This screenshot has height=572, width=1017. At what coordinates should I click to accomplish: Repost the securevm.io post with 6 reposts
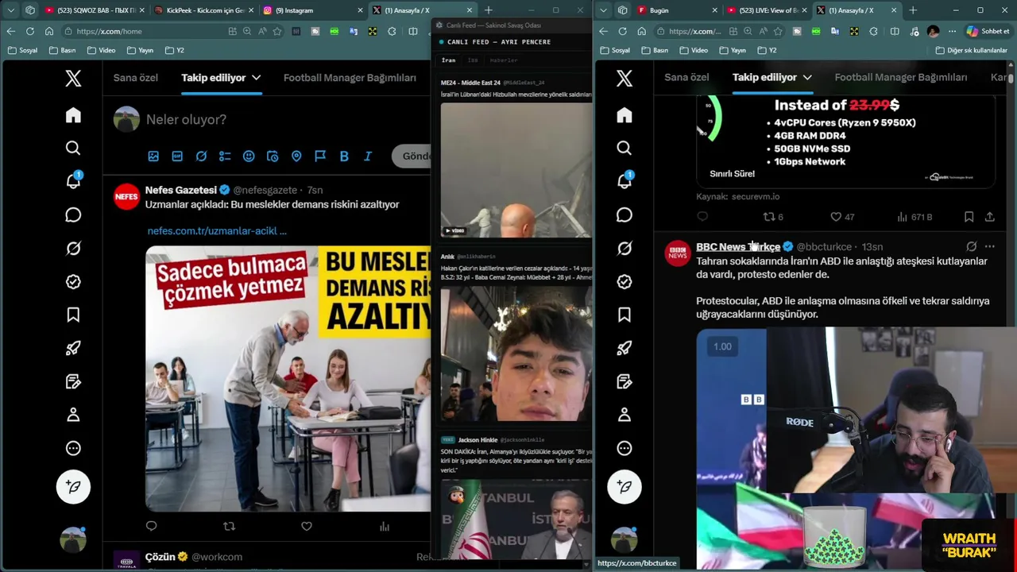click(x=773, y=217)
